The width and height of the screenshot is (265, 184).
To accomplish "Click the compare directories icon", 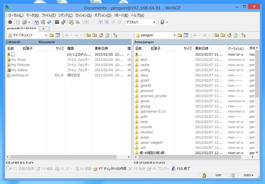I will coord(37,22).
